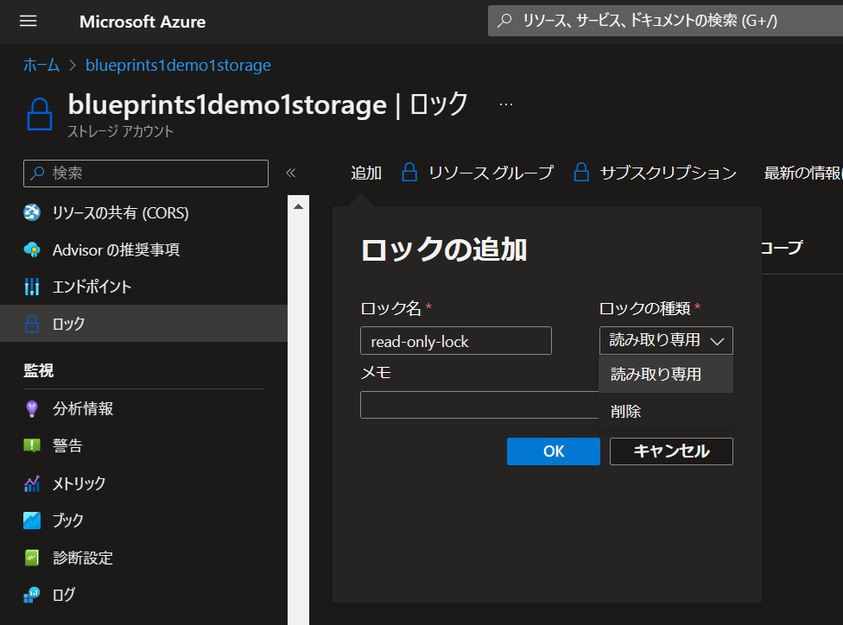Click the Advisor recommendations icon
Image resolution: width=843 pixels, height=625 pixels.
tap(32, 250)
